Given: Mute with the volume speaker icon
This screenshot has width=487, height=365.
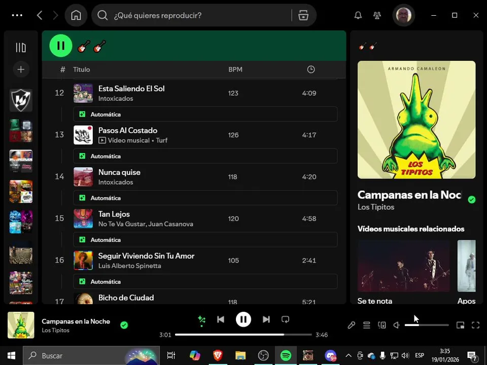Looking at the screenshot, I should (397, 325).
